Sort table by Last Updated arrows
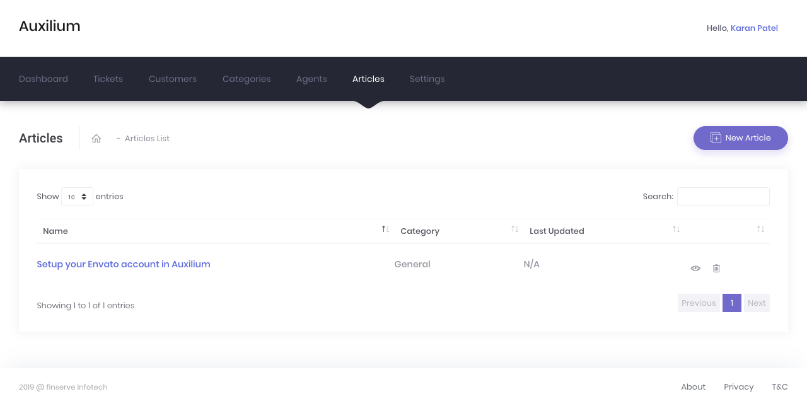Image resolution: width=807 pixels, height=406 pixels. click(676, 229)
